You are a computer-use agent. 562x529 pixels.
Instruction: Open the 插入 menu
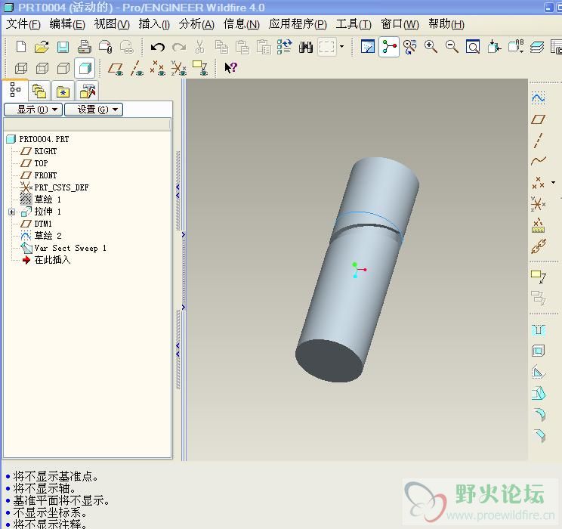(x=154, y=24)
